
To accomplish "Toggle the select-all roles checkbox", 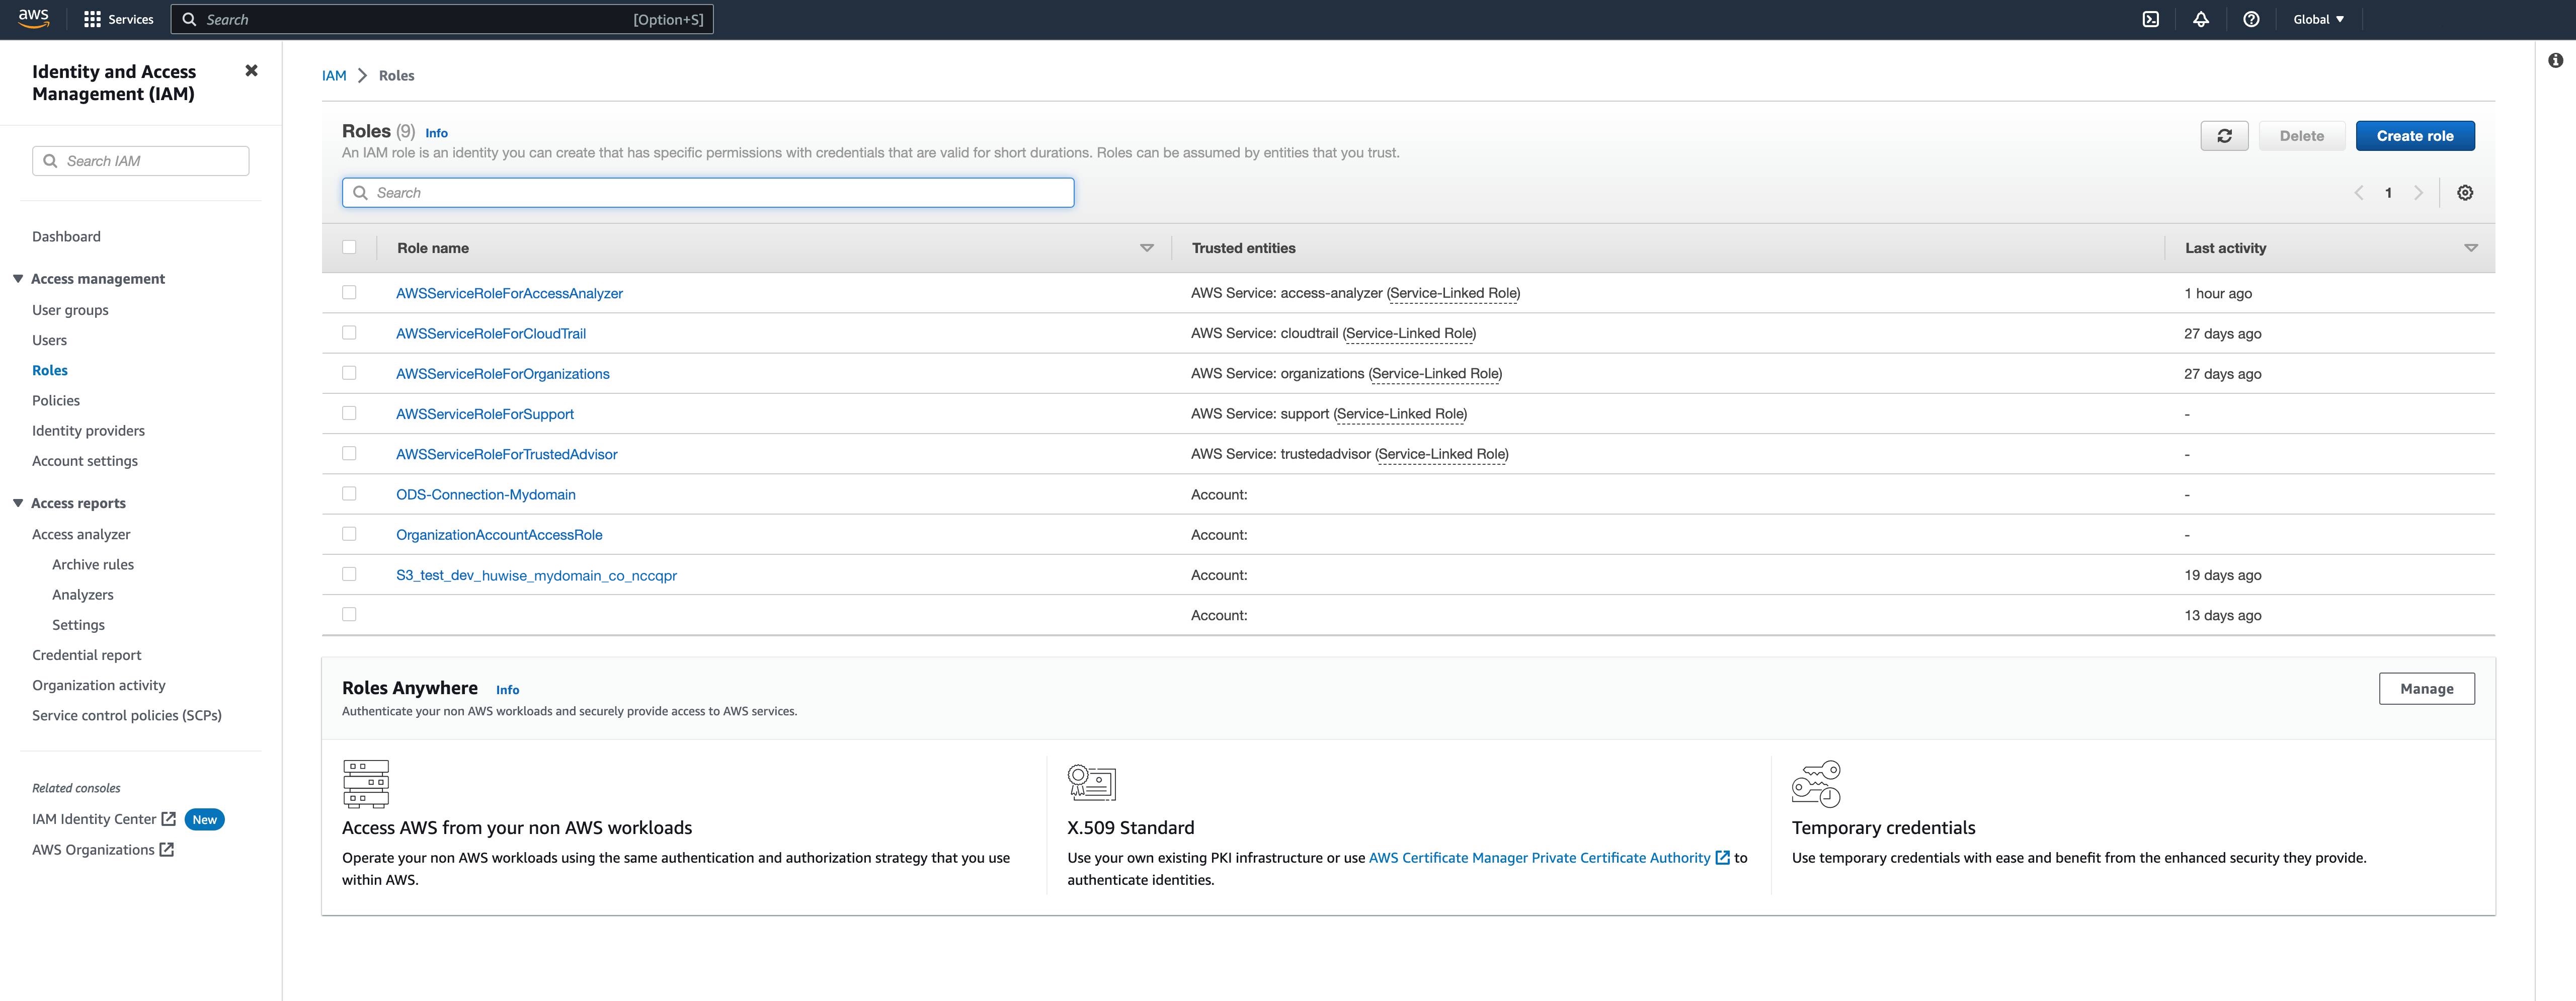I will [x=349, y=247].
